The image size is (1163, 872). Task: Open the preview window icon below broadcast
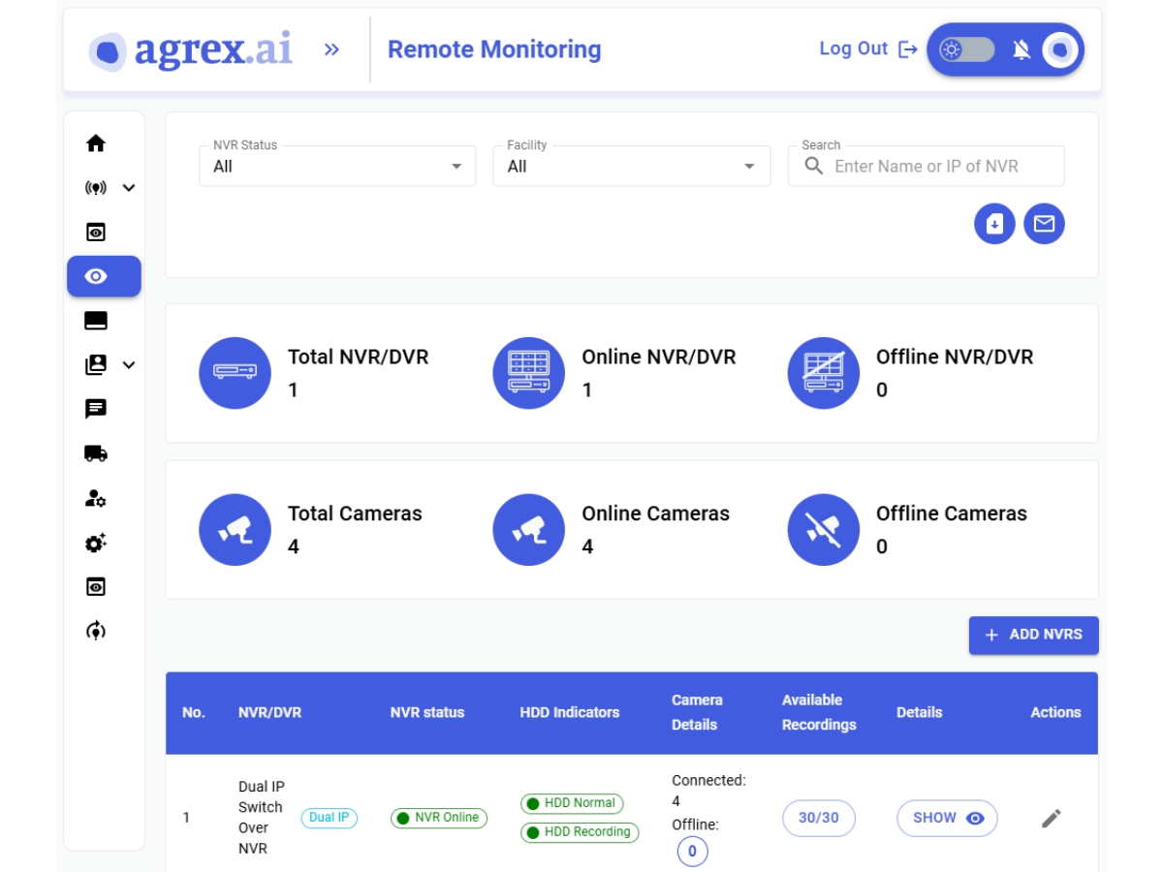[95, 233]
